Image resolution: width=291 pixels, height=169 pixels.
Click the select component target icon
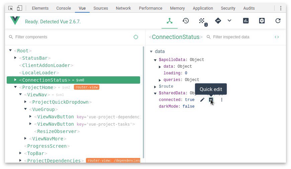pyautogui.click(x=136, y=37)
